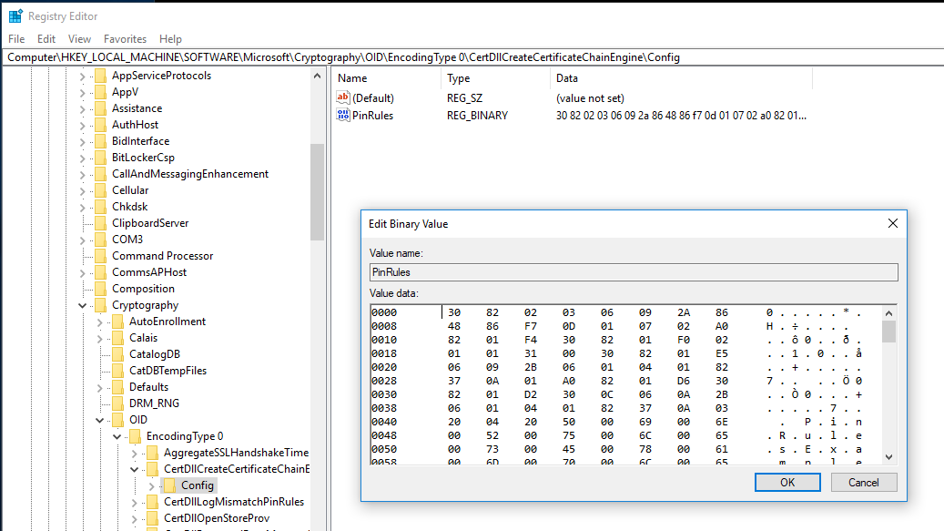Viewport: 944px width, 531px height.
Task: Open the Edit menu
Action: (x=46, y=39)
